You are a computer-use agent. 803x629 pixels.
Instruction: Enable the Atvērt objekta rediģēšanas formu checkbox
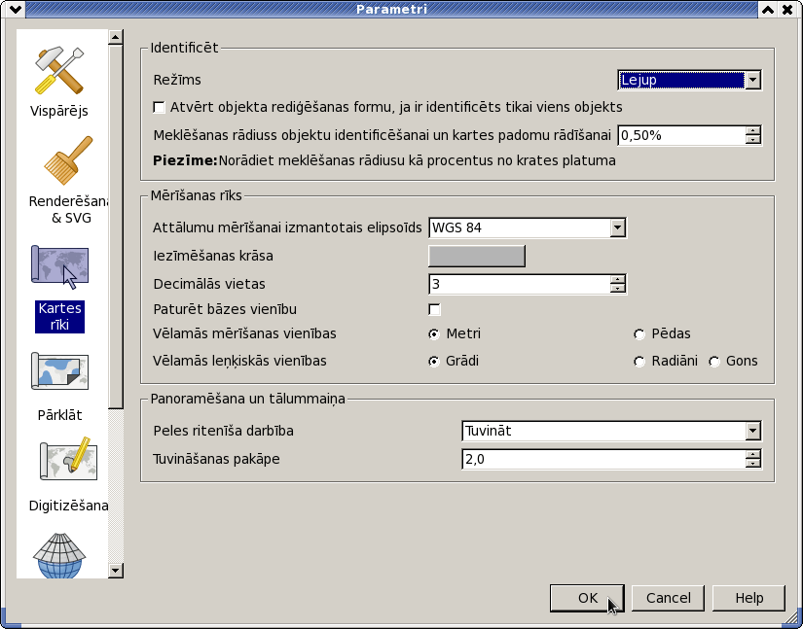click(160, 107)
